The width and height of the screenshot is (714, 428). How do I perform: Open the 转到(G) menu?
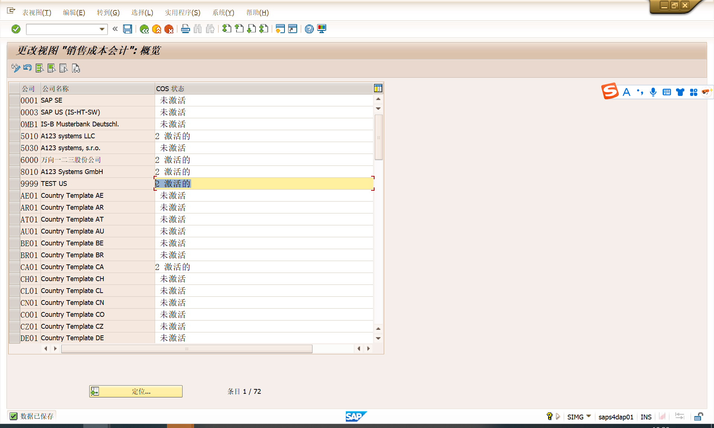tap(108, 13)
